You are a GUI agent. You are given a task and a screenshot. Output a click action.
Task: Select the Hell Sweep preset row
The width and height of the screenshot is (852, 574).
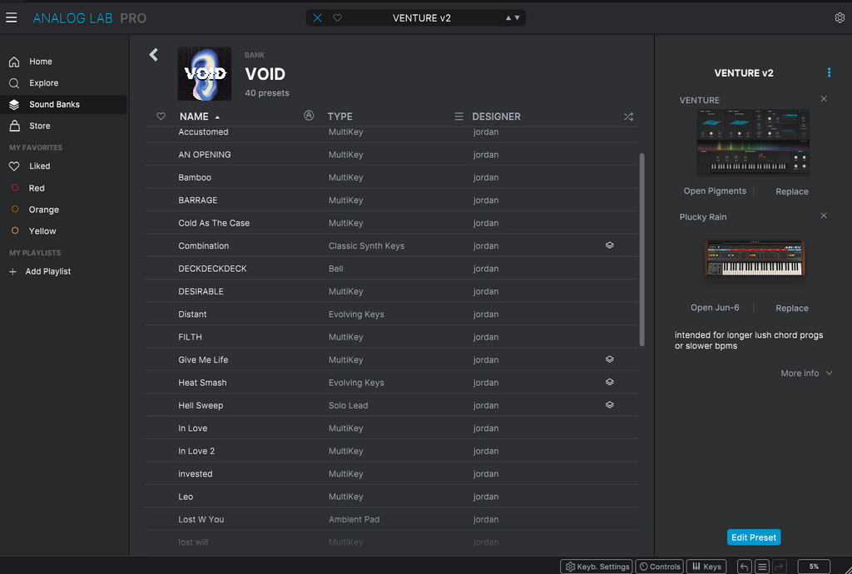201,406
